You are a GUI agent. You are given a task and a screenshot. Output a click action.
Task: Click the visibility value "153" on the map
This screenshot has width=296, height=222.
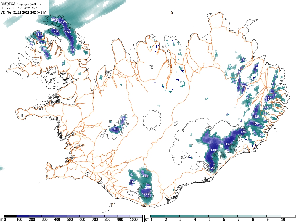(68, 32)
